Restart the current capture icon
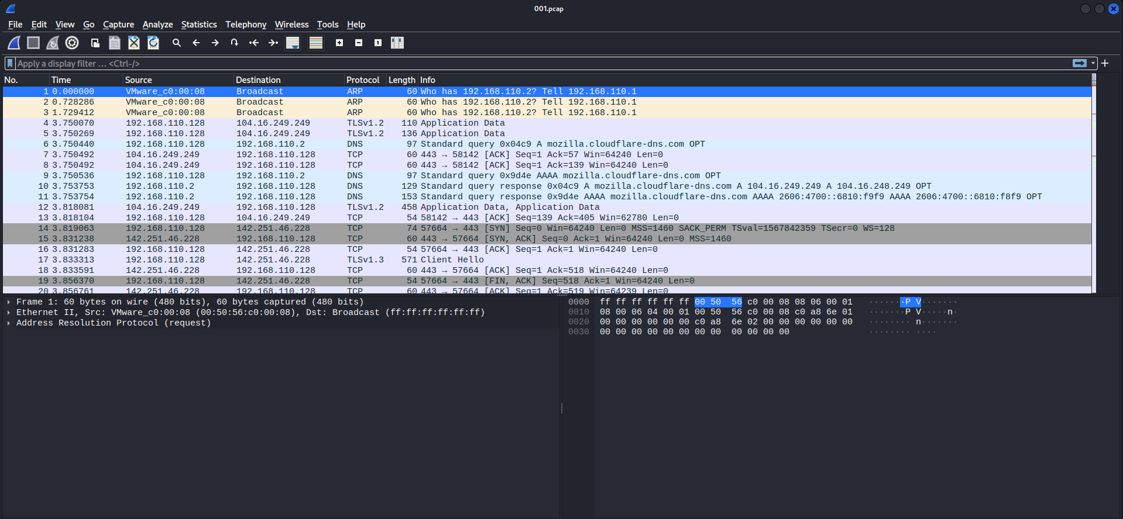 pyautogui.click(x=53, y=43)
